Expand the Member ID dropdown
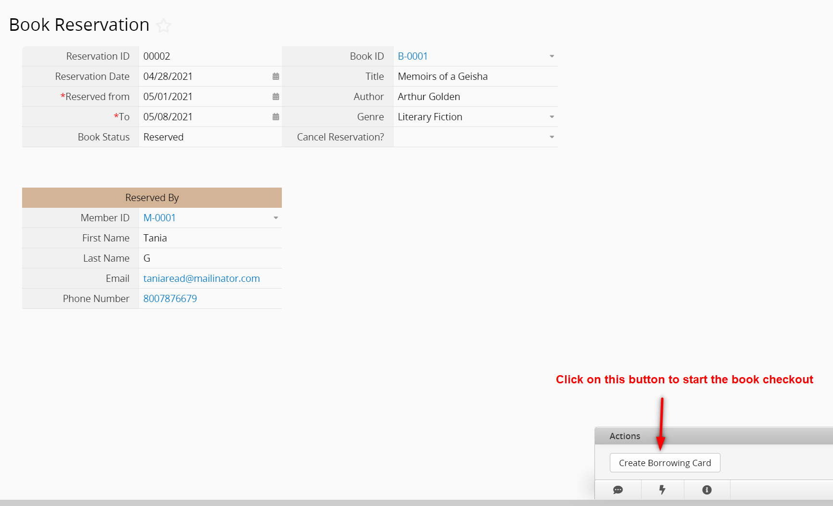 pos(276,218)
